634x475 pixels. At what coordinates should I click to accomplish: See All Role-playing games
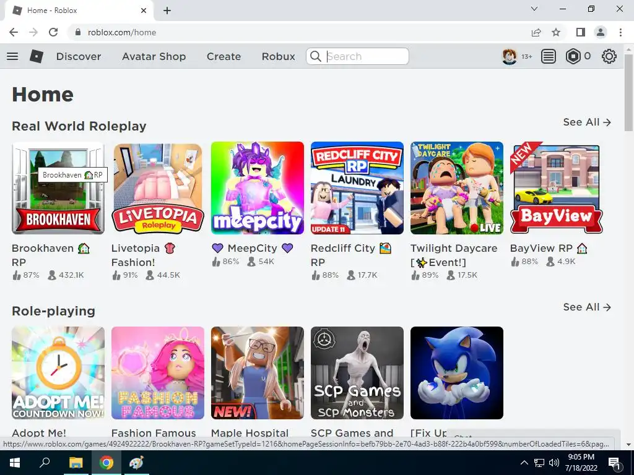pos(587,307)
